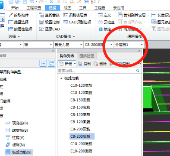
Task: Click the 锁定 lock tool
Action: 105,29
